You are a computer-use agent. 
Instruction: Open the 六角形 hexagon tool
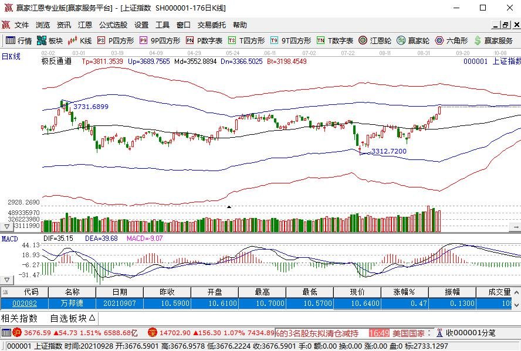click(x=451, y=41)
